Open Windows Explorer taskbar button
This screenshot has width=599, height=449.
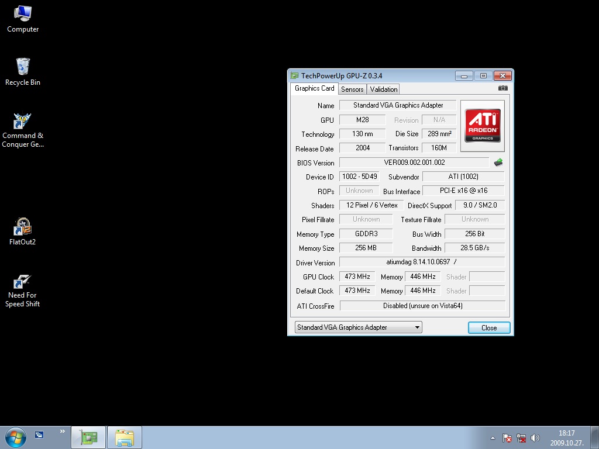tap(125, 437)
